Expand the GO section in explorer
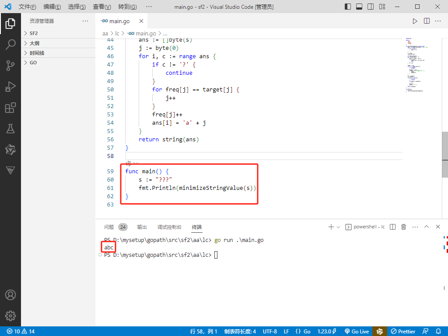 pyautogui.click(x=58, y=63)
